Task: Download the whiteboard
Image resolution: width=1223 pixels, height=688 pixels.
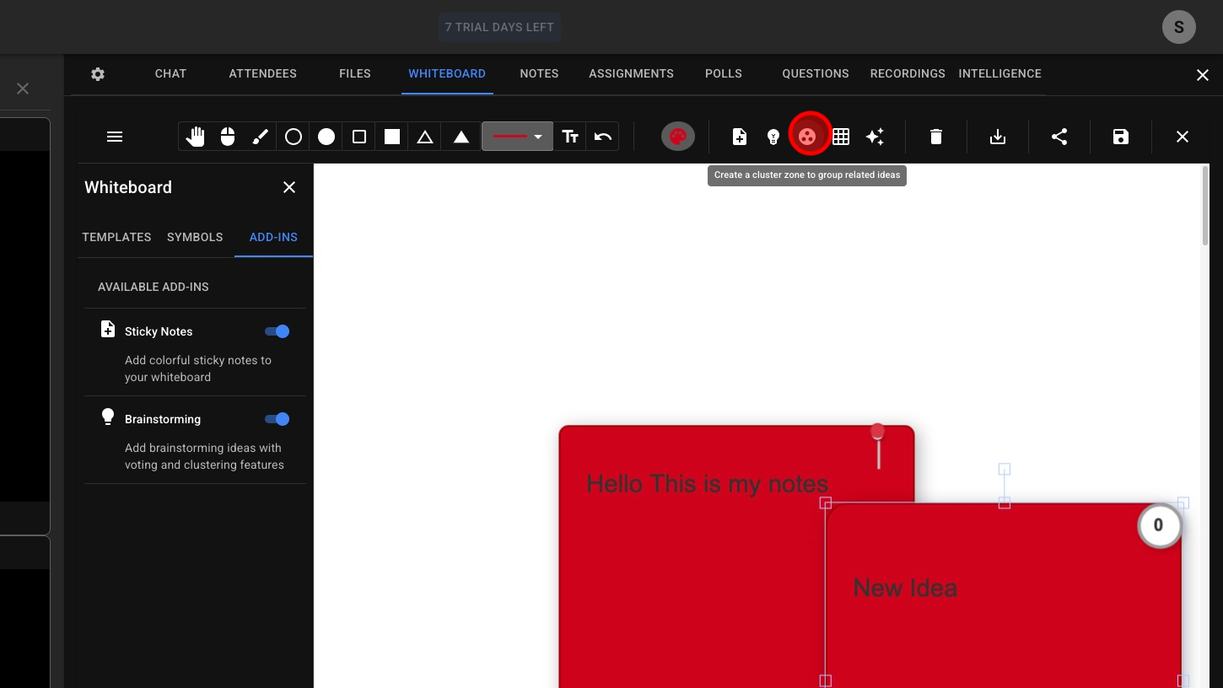Action: (x=998, y=137)
